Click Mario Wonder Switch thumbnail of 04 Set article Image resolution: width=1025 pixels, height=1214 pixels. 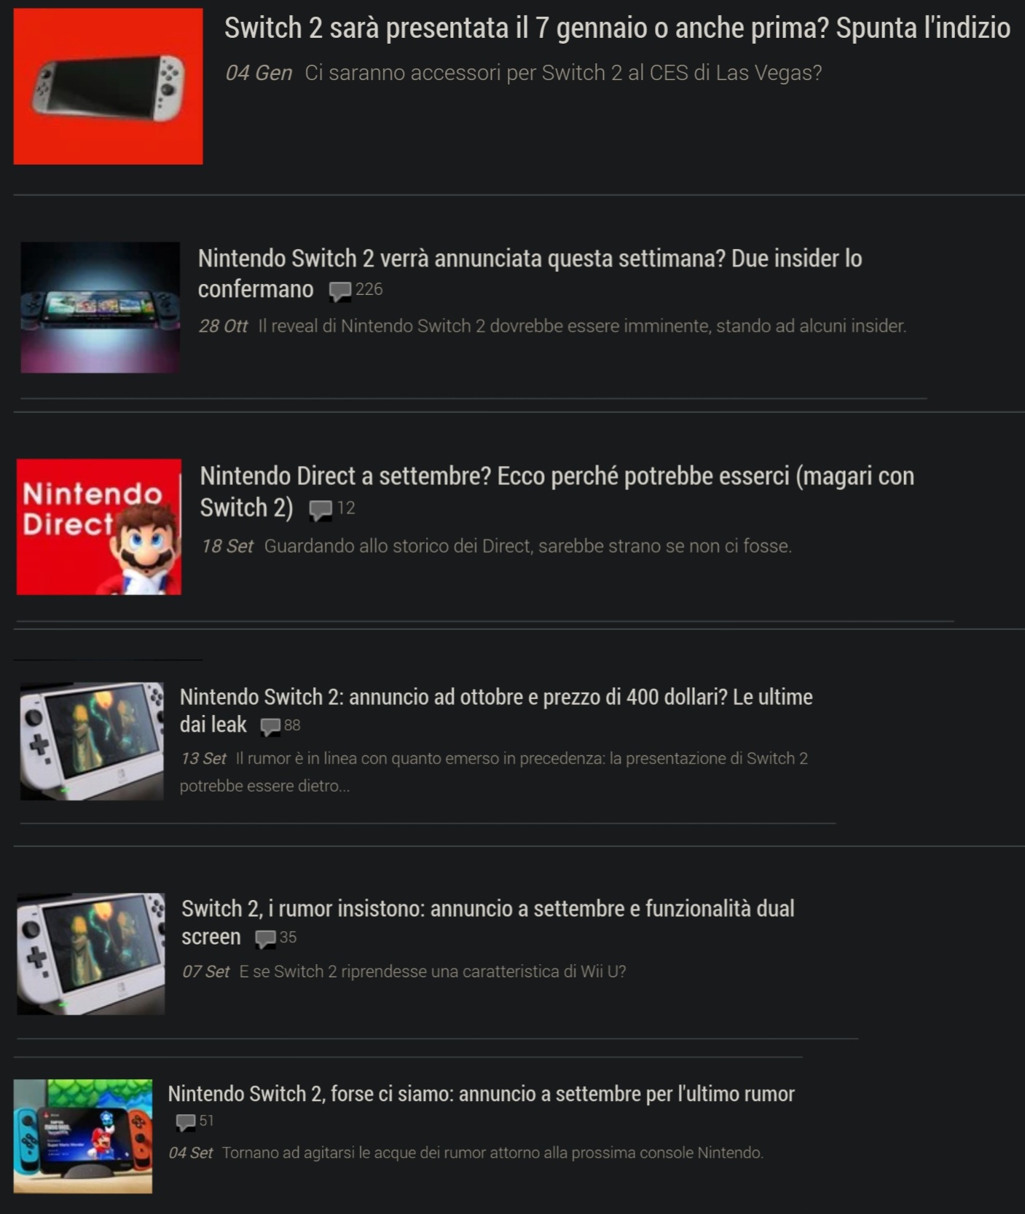[83, 1136]
